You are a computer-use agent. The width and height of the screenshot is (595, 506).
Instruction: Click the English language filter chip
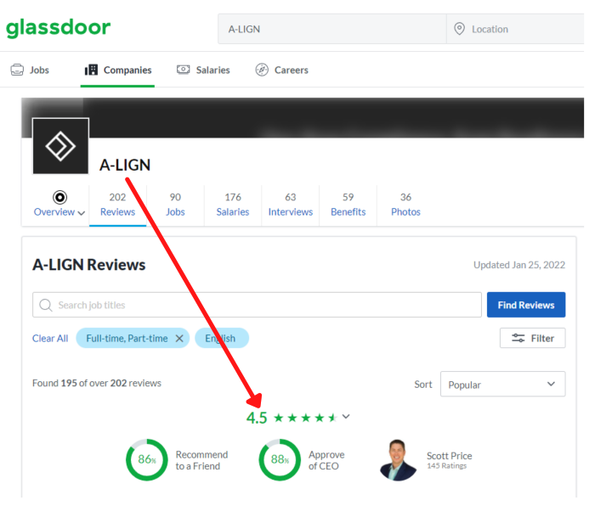[222, 338]
